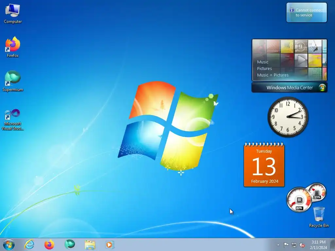Image resolution: width=335 pixels, height=251 pixels.
Task: Select Music + Pictures in Media Center gadget
Action: pos(273,75)
